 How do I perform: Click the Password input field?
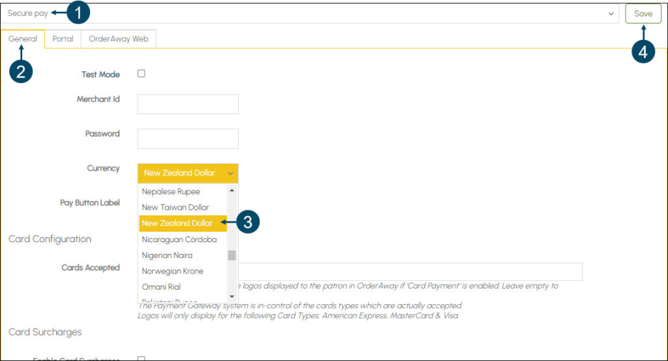[188, 138]
